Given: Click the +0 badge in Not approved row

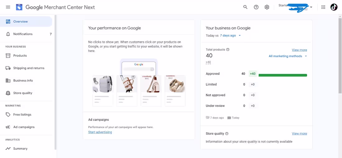Looking at the screenshot, I should click(252, 95).
